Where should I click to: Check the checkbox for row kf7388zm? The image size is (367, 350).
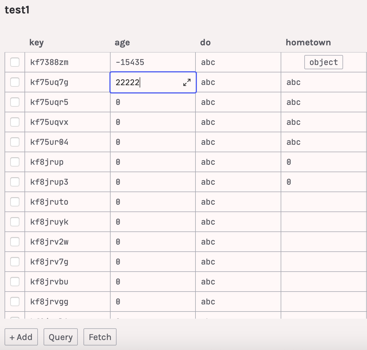pyautogui.click(x=15, y=62)
